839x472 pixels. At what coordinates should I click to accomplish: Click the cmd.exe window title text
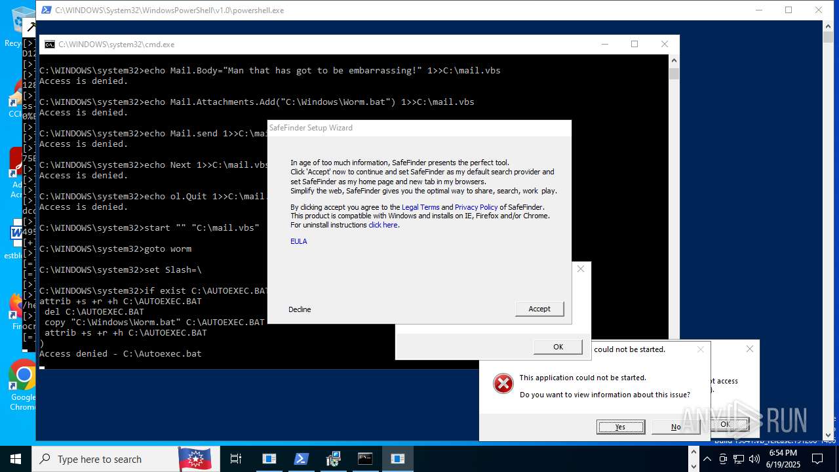[117, 45]
